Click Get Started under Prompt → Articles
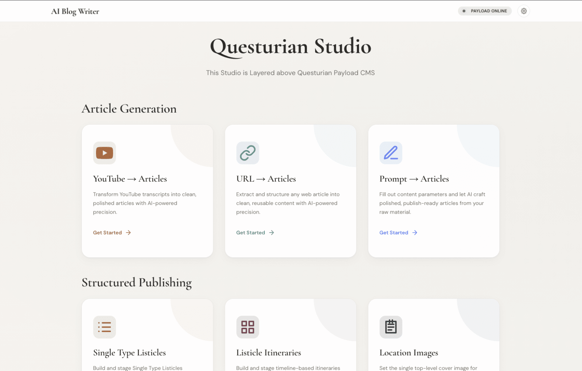 point(394,233)
